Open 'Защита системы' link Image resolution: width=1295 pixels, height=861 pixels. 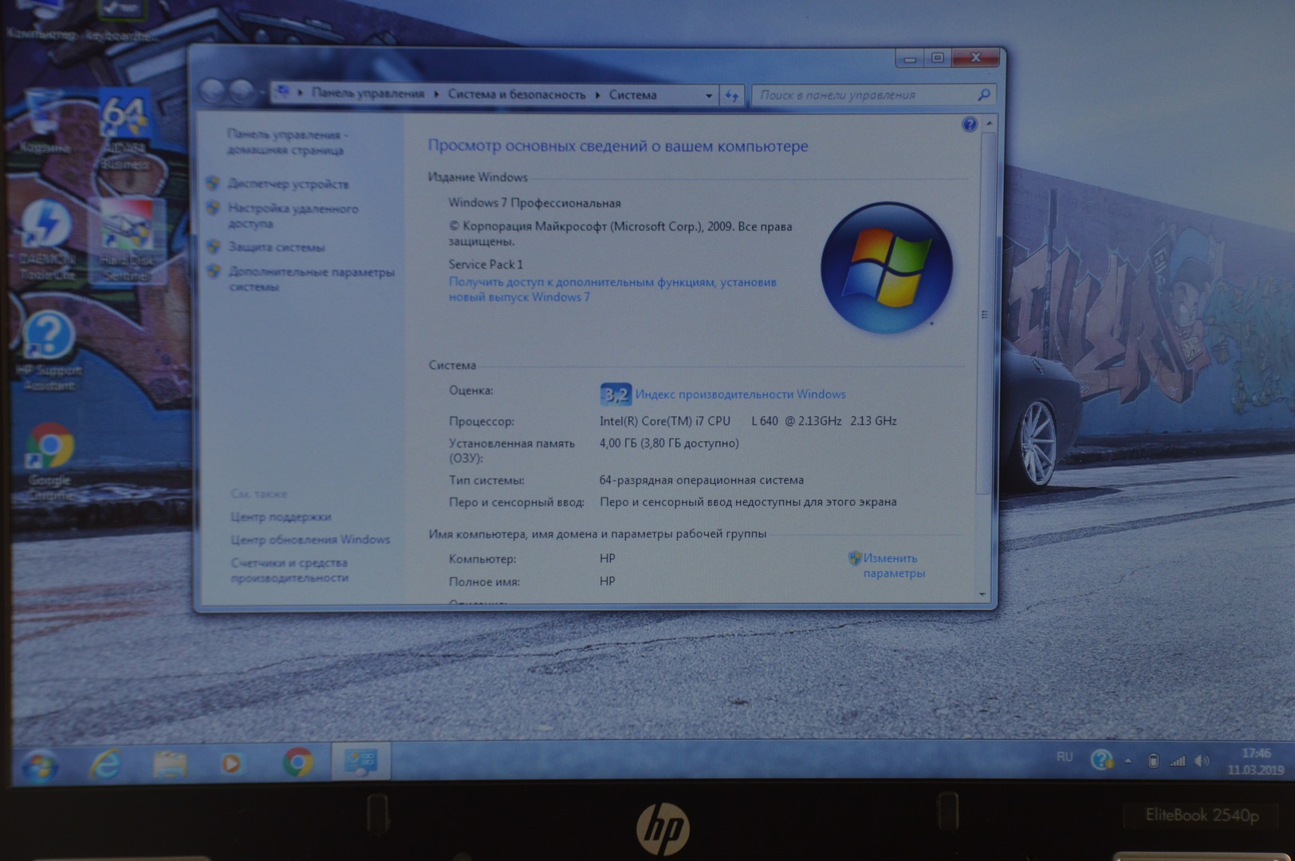(x=277, y=247)
